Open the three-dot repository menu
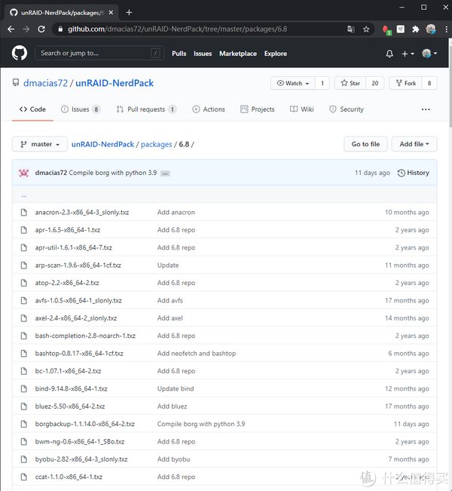The height and width of the screenshot is (491, 452). [x=426, y=109]
